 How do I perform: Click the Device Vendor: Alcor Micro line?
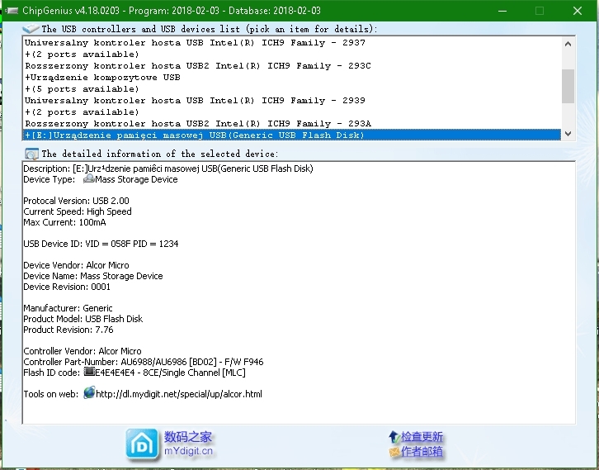click(x=76, y=265)
